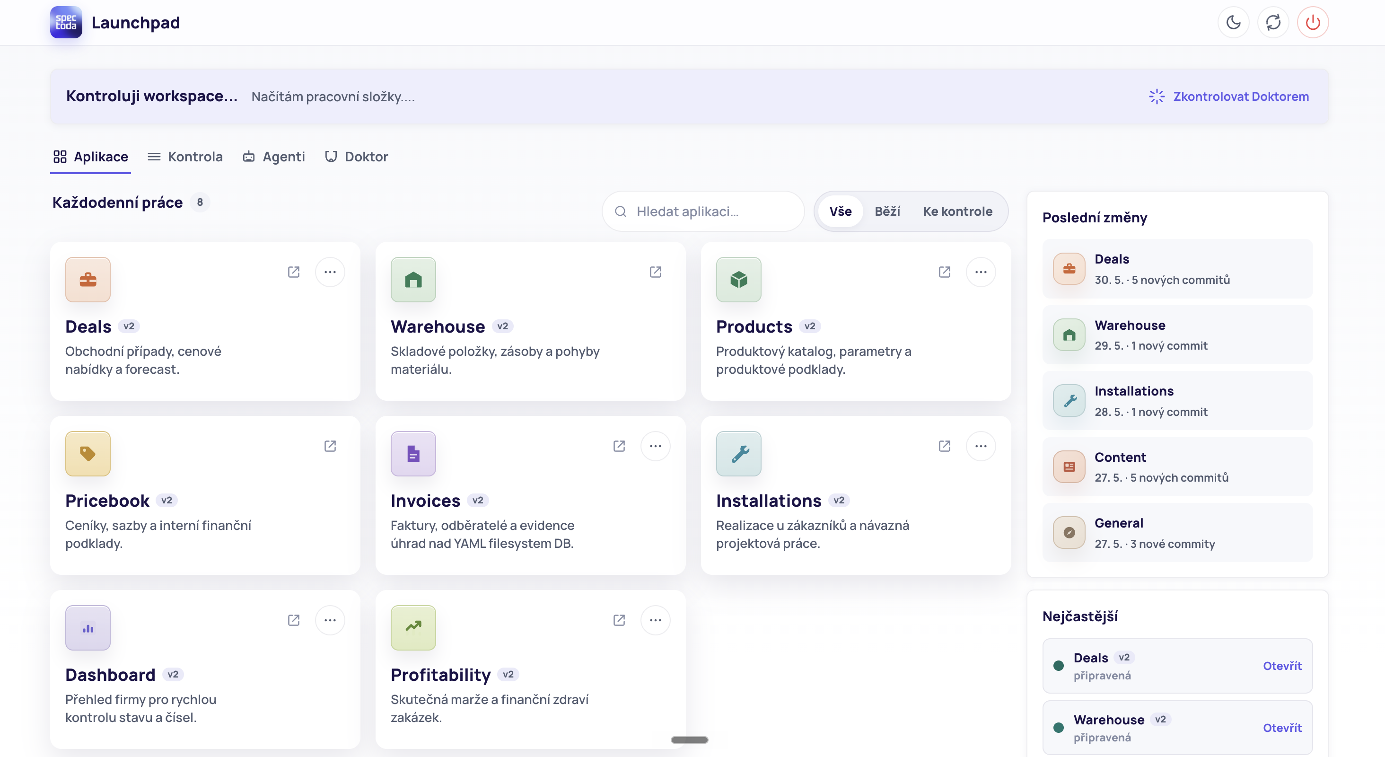Open the Deals card more menu
This screenshot has height=757, width=1385.
330,272
